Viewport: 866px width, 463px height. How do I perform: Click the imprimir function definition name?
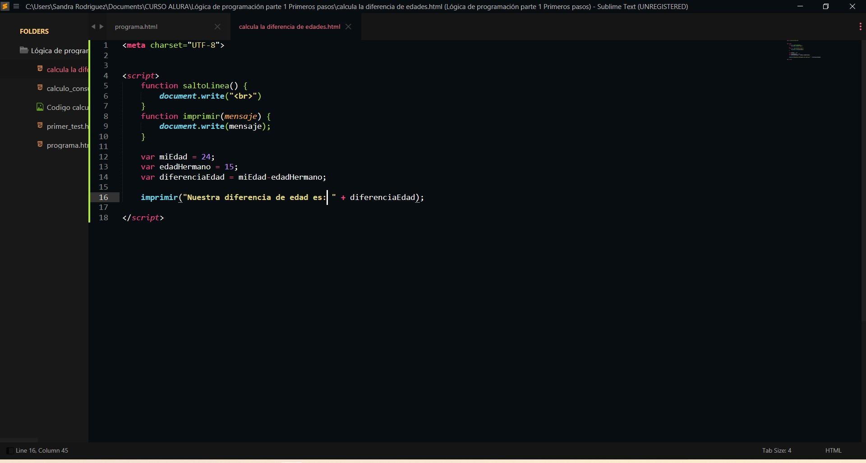coord(201,116)
